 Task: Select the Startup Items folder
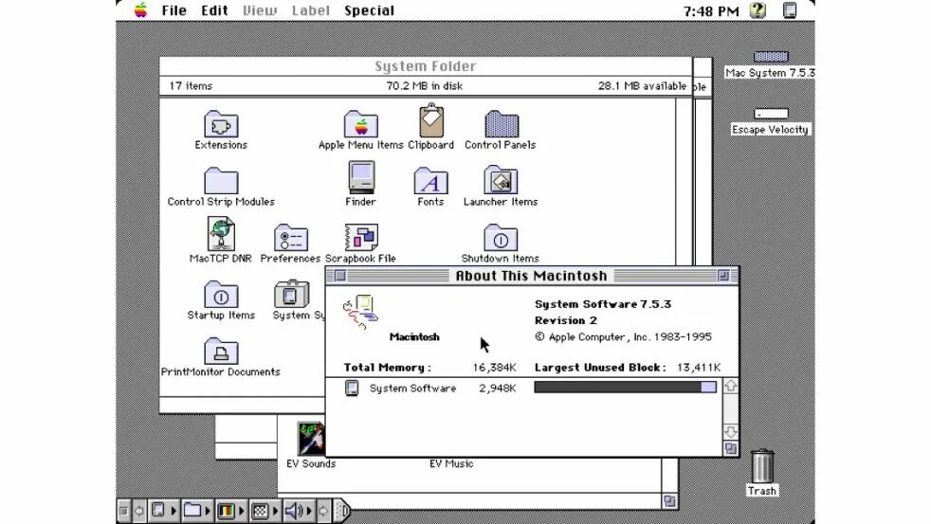tap(221, 294)
